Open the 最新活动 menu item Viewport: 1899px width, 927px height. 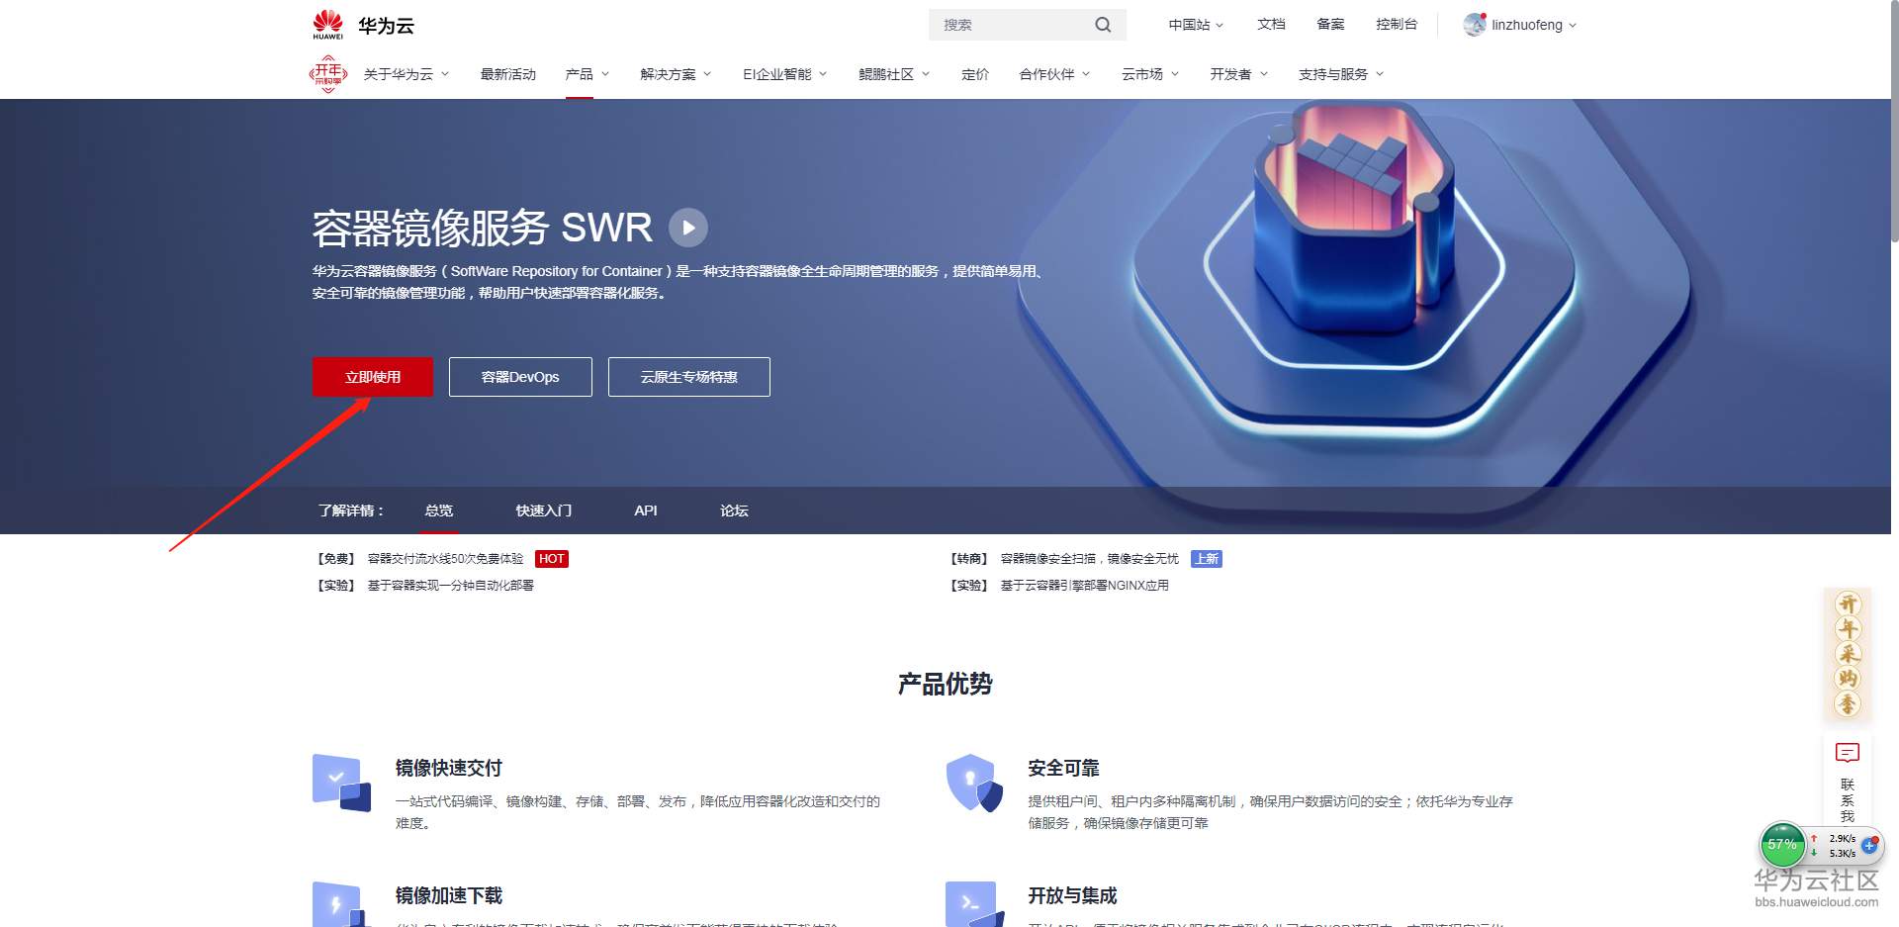point(507,74)
